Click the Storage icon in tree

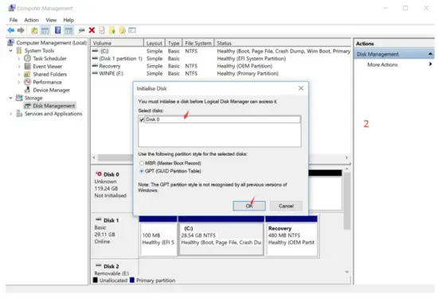[x=19, y=98]
